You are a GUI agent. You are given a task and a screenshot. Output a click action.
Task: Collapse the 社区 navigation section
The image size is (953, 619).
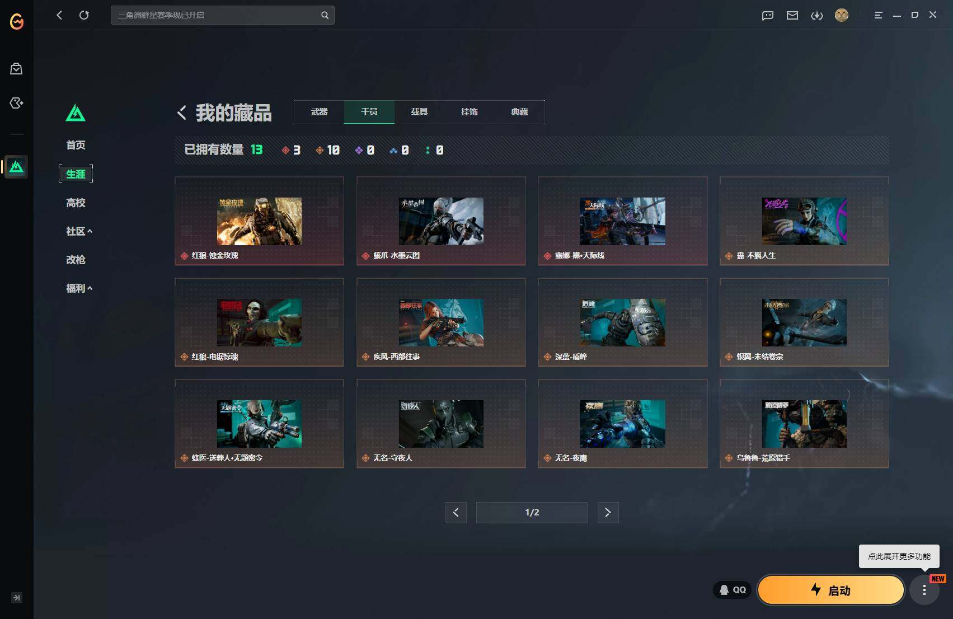point(79,231)
